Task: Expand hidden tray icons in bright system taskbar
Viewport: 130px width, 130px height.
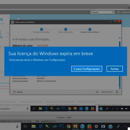Action: pyautogui.click(x=125, y=126)
